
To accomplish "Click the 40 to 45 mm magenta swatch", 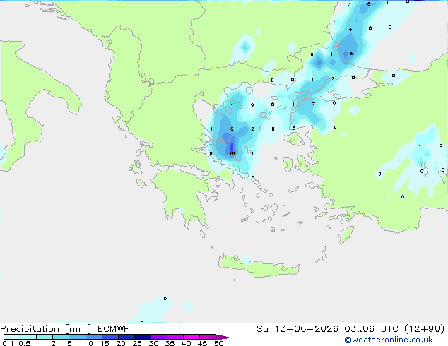I will (191, 337).
